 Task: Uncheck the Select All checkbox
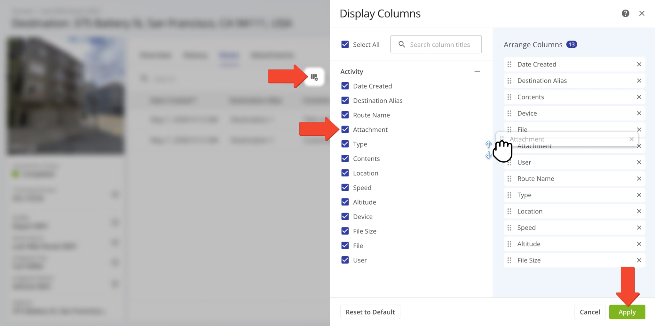point(345,44)
